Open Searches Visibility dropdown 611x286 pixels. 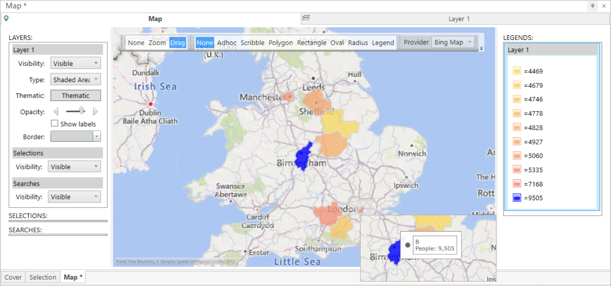pyautogui.click(x=74, y=196)
